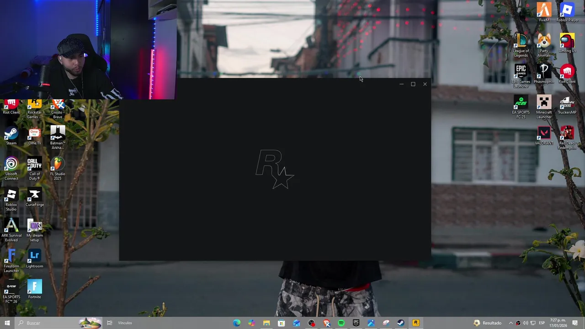Open the network status tray icon

[533, 323]
